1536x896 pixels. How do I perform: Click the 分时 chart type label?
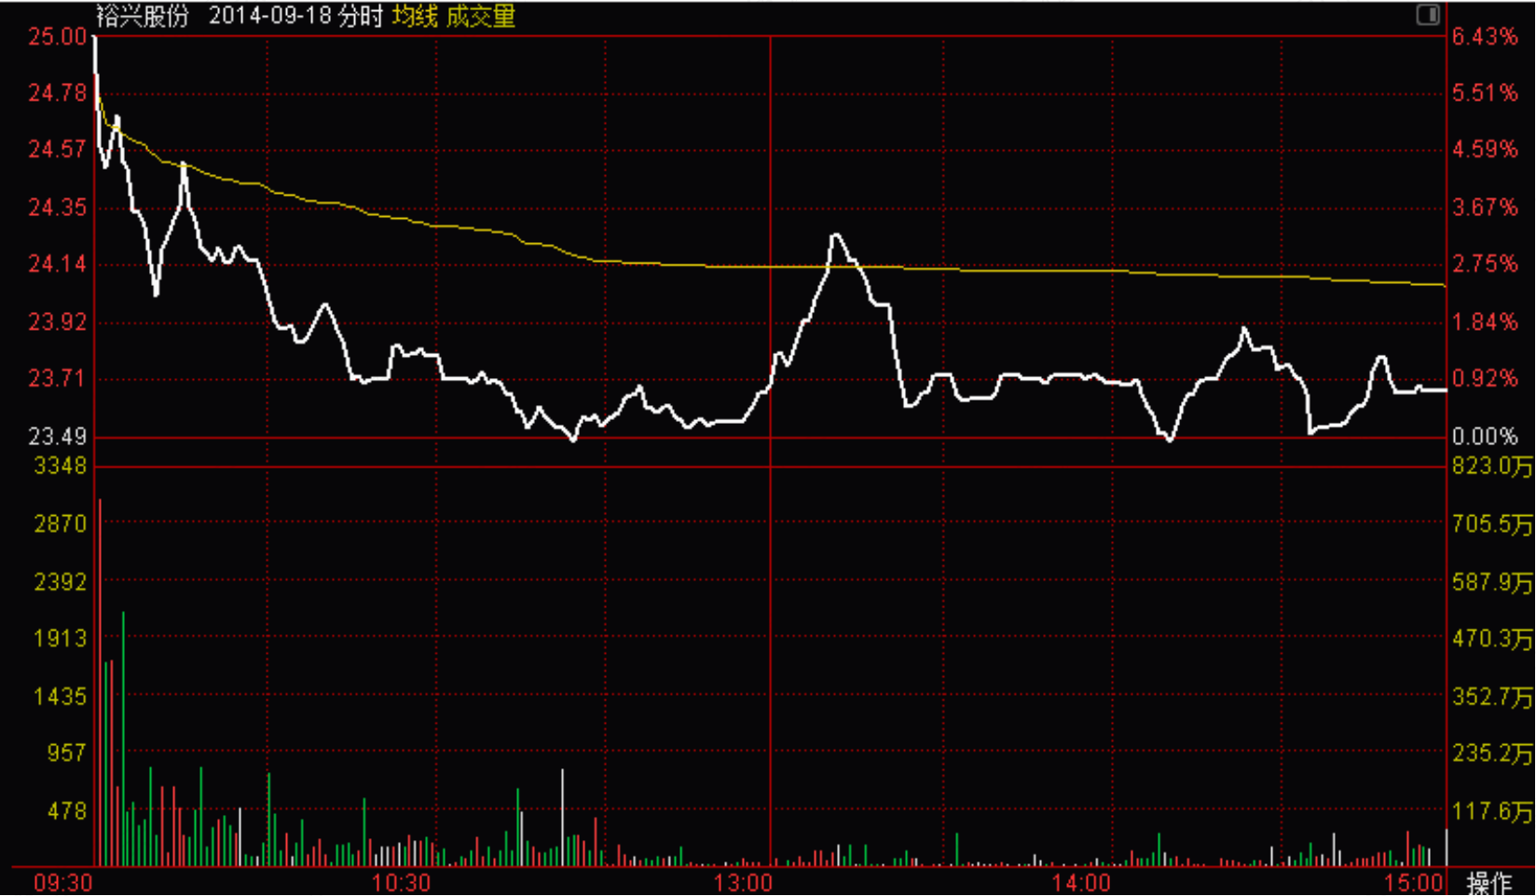pyautogui.click(x=361, y=16)
